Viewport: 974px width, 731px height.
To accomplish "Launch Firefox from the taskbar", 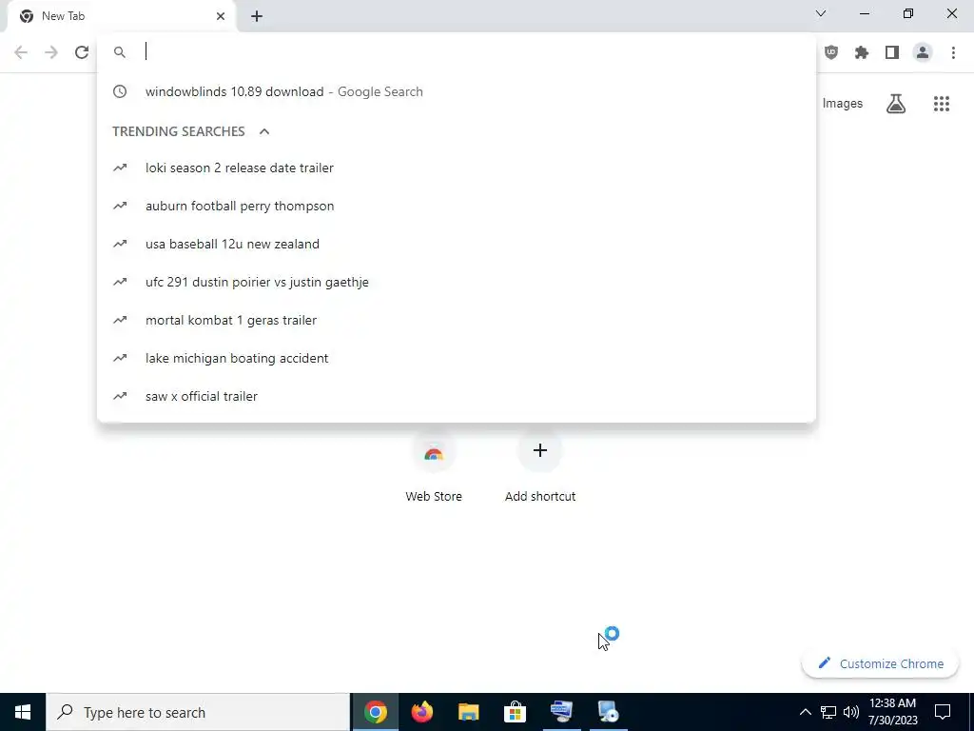I will [x=422, y=712].
